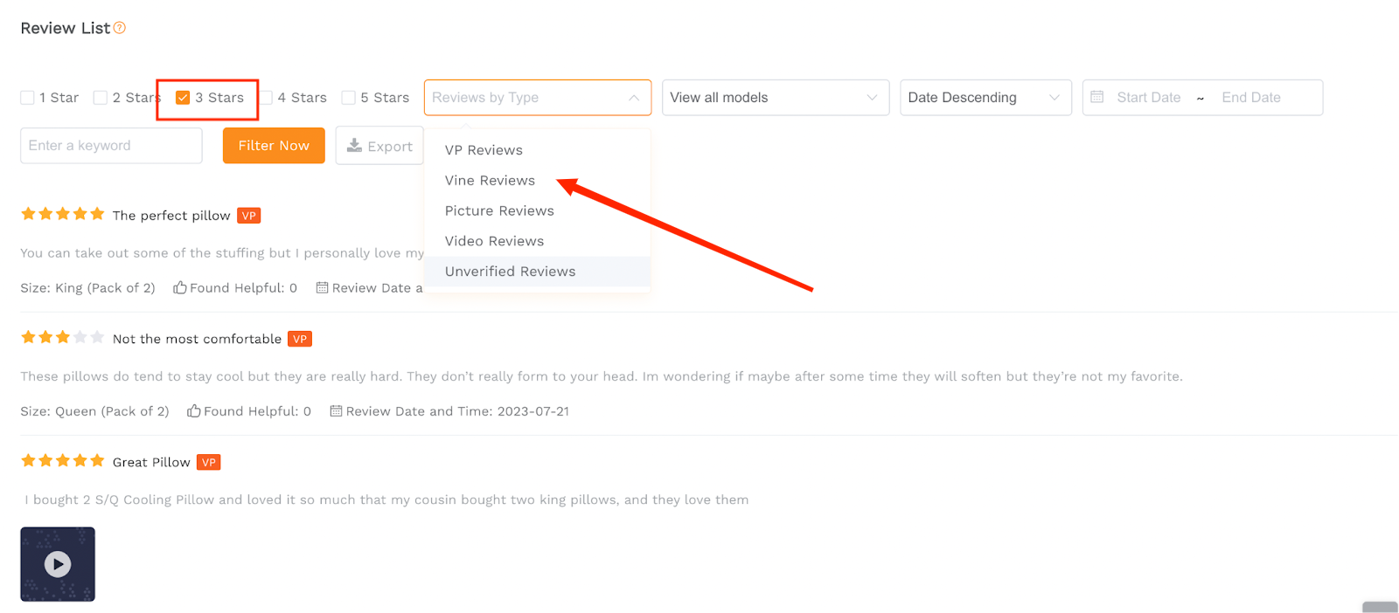Click five-star rating of Great Pillow

(x=62, y=460)
